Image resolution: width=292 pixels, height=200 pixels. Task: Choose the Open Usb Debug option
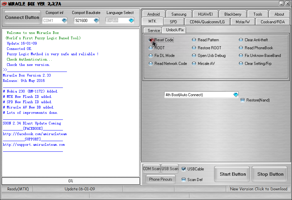(x=209, y=56)
